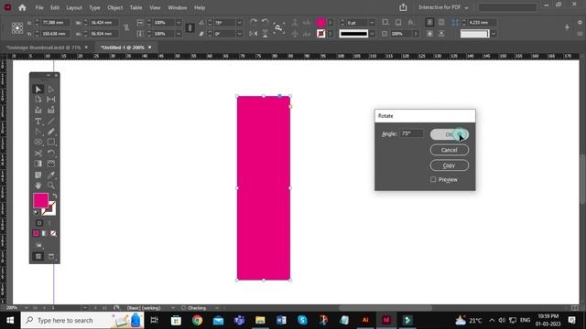
Task: Toggle formatting affects container
Action: point(39,223)
